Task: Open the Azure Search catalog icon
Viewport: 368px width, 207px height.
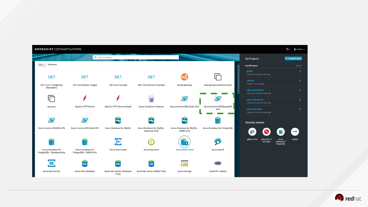Action: (x=218, y=142)
